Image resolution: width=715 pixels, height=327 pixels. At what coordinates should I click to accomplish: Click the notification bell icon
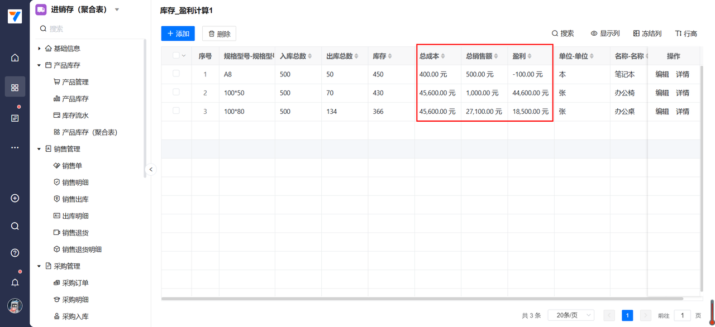(x=15, y=282)
